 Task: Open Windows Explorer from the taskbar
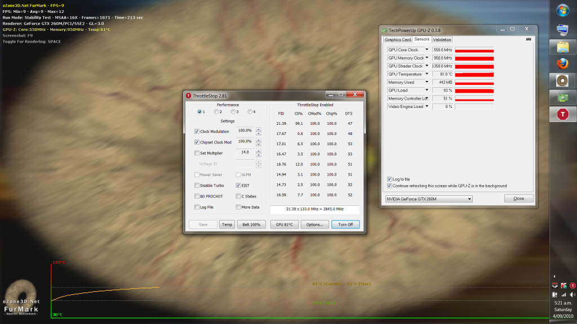563,47
